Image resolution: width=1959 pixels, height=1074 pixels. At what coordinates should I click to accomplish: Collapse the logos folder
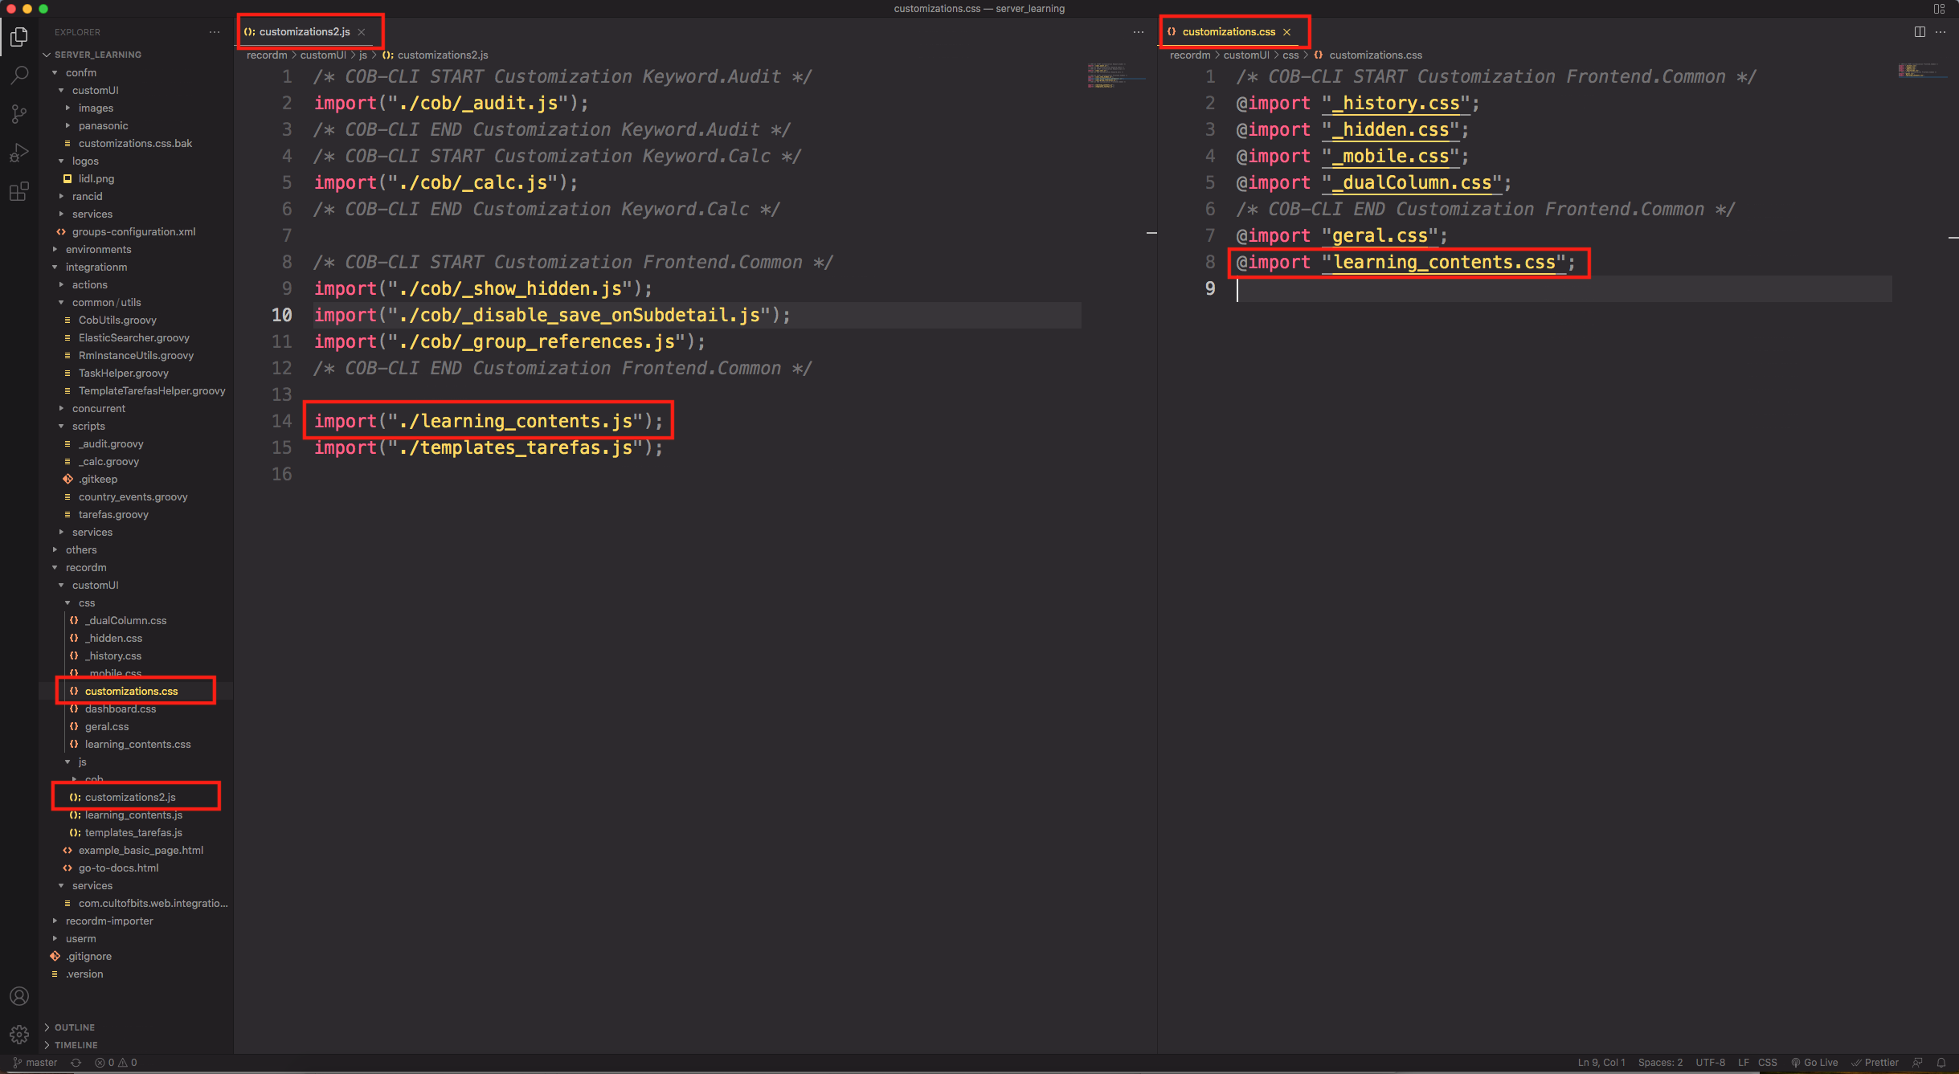tap(85, 161)
